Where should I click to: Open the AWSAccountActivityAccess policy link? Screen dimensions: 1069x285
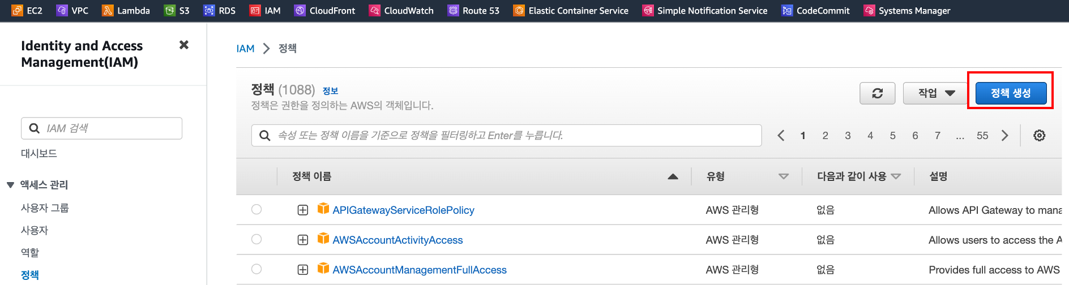[397, 240]
